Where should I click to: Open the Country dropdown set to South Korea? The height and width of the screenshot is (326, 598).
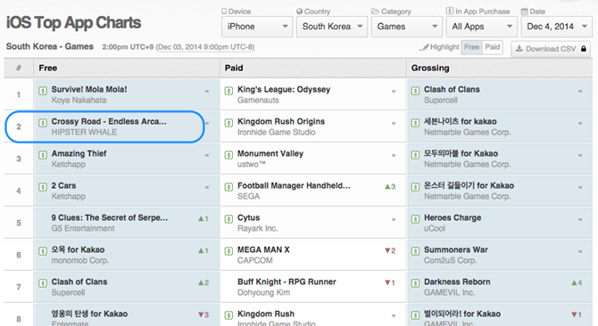pos(332,27)
